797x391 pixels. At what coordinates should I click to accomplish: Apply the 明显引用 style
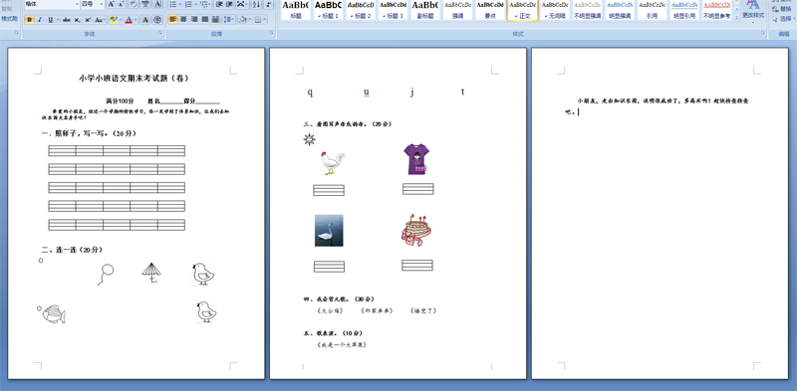pos(684,10)
